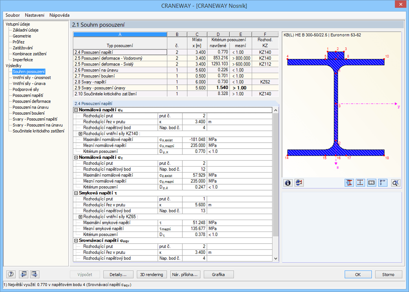Open help with the question mark icon
The height and width of the screenshot is (292, 409).
coord(11,274)
